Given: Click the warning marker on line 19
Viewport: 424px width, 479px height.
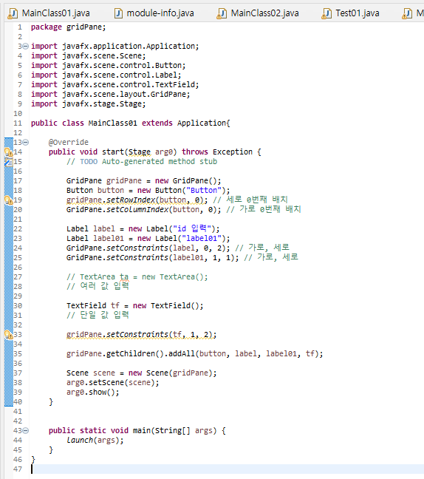Looking at the screenshot, I should 9,200.
